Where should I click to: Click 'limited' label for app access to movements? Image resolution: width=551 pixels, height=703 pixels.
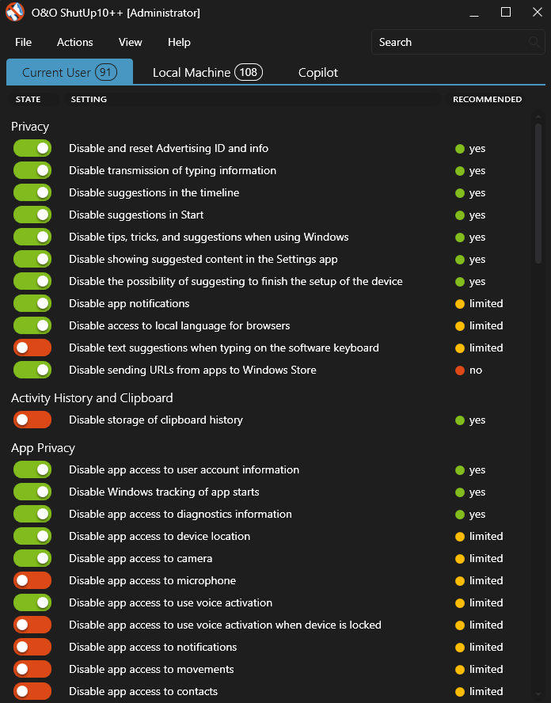(x=486, y=670)
